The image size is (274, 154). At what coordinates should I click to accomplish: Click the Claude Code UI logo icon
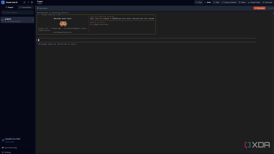[3, 2]
